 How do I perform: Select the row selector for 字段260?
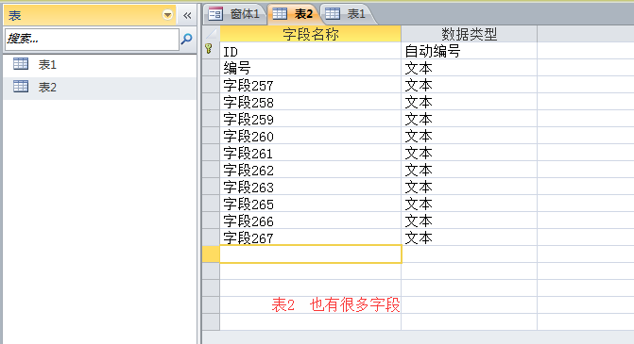point(211,136)
